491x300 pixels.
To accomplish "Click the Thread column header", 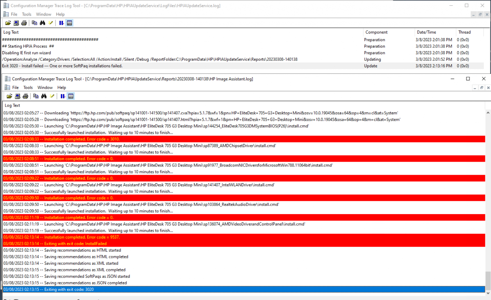I will [464, 32].
